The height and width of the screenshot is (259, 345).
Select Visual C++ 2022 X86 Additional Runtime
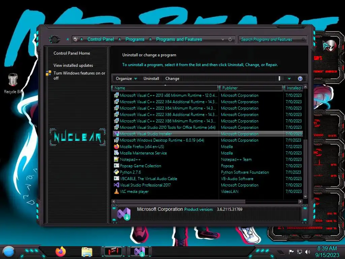click(x=208, y=115)
